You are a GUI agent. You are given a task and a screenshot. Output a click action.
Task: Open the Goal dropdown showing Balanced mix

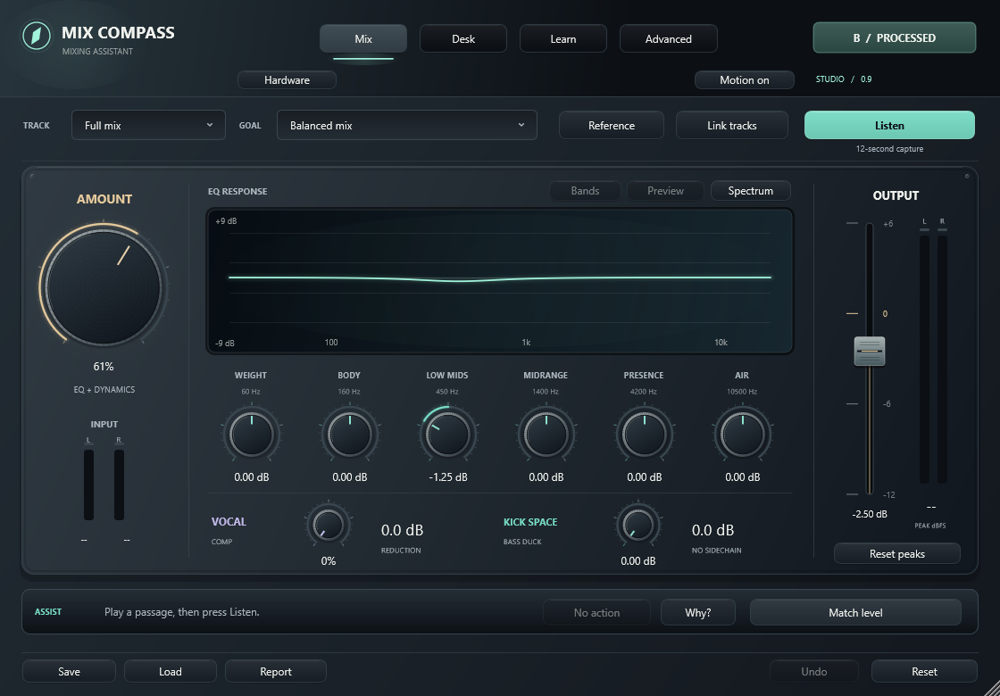pyautogui.click(x=407, y=125)
